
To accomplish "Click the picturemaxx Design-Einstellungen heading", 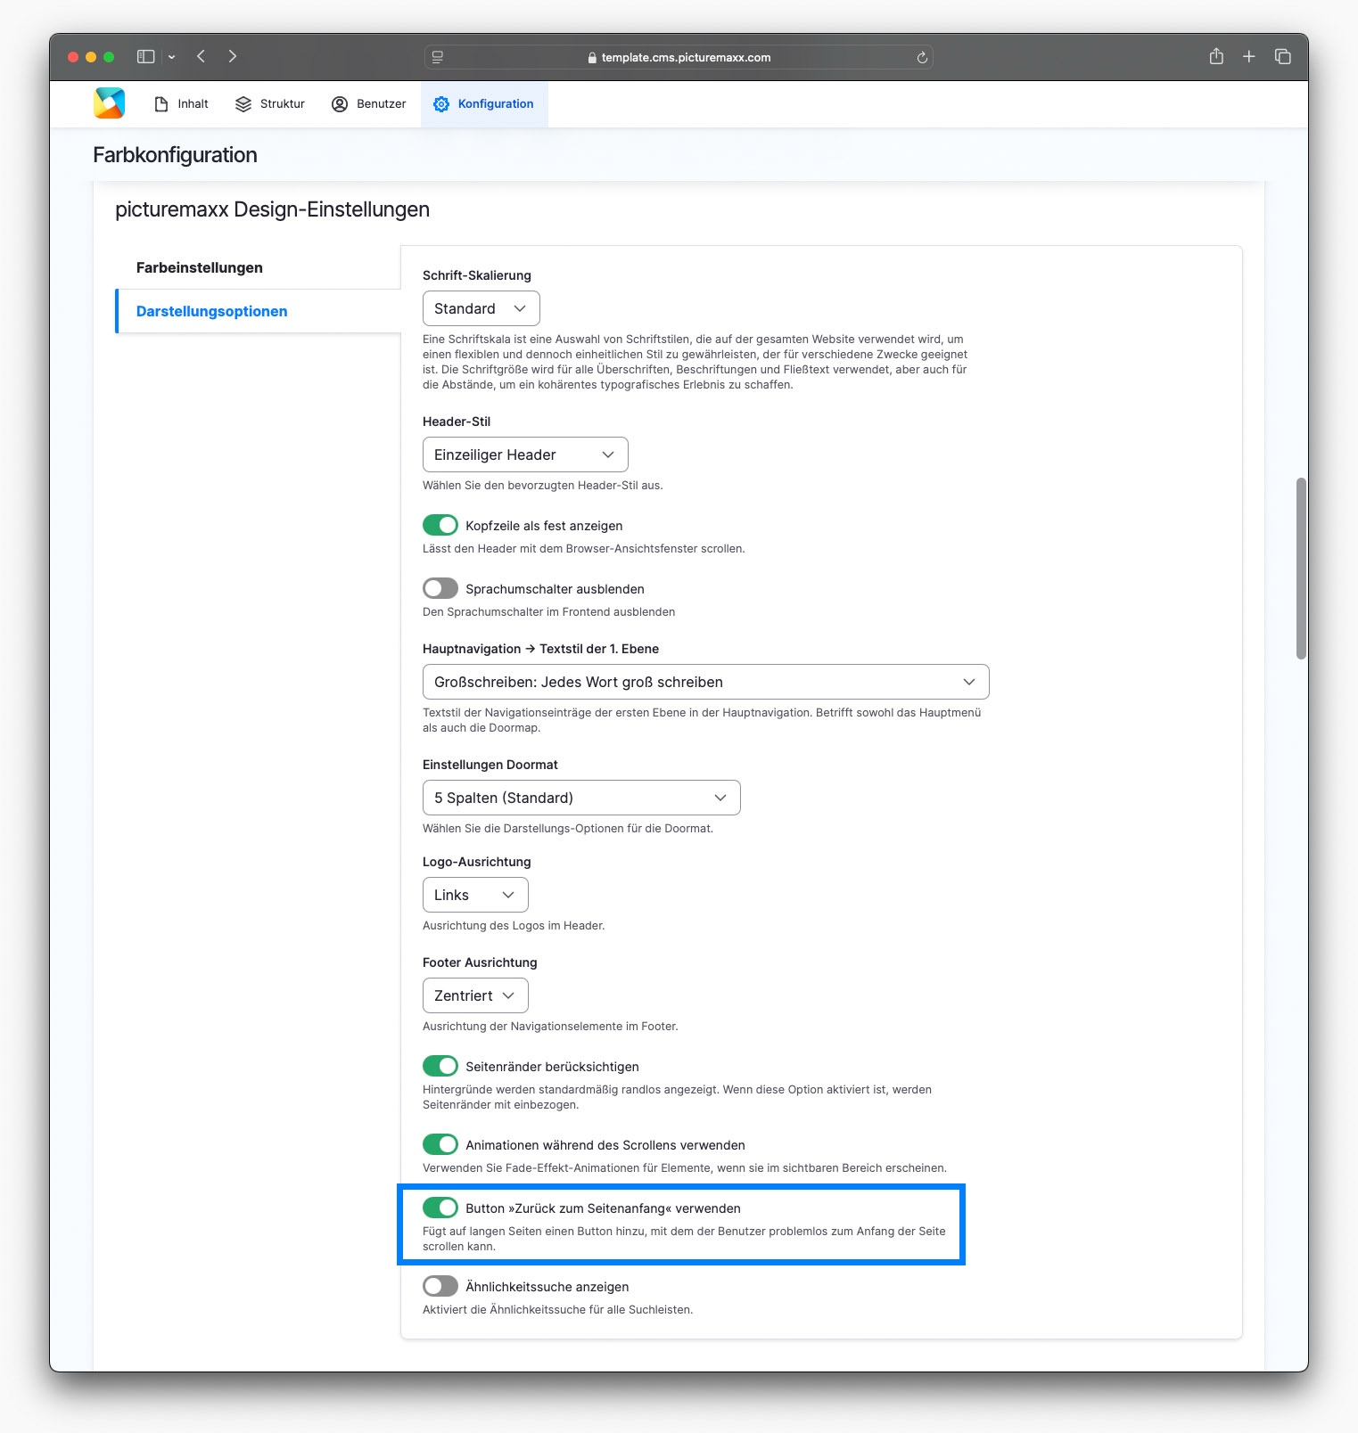I will [273, 209].
